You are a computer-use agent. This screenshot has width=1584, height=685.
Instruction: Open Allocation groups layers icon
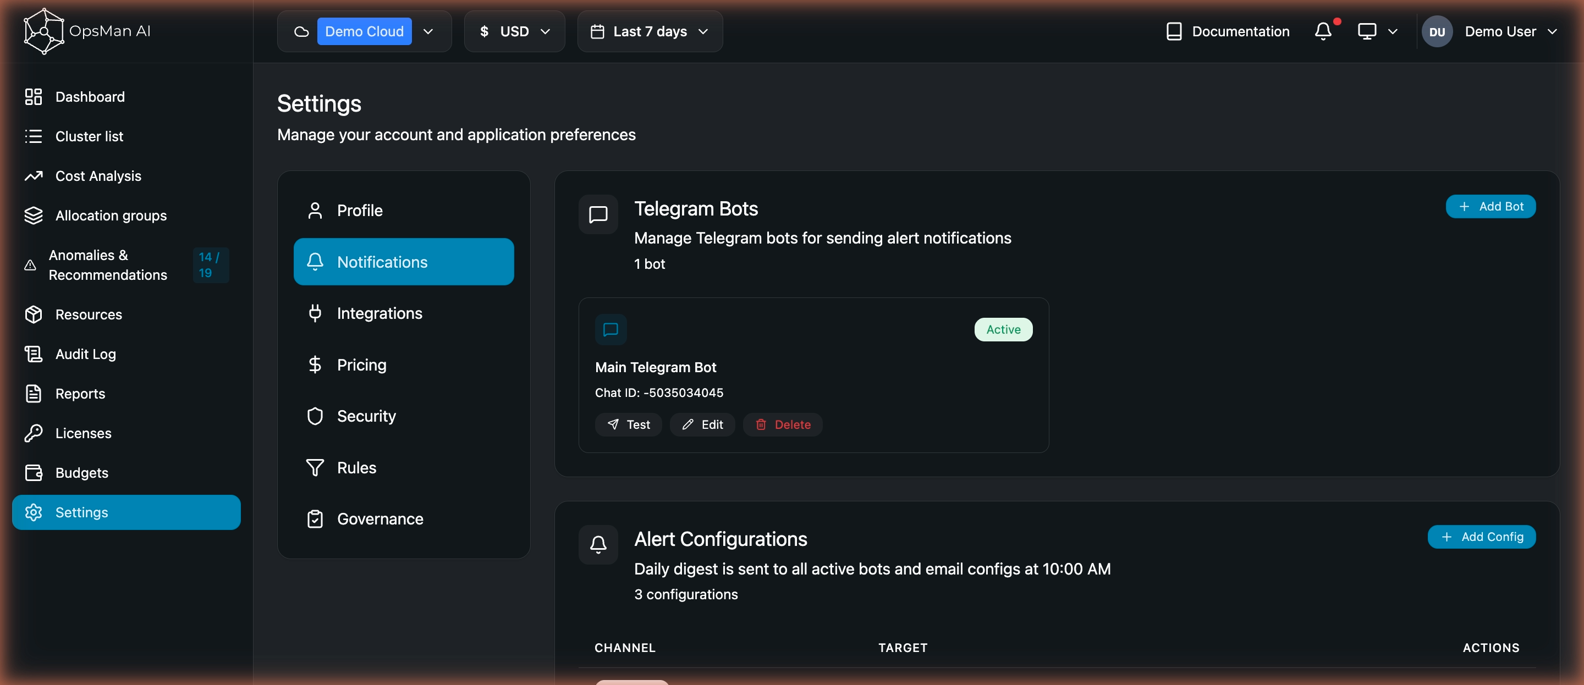pyautogui.click(x=33, y=215)
